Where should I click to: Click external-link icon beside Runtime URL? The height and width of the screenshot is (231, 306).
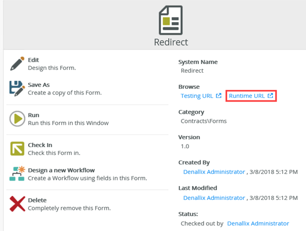pyautogui.click(x=270, y=96)
